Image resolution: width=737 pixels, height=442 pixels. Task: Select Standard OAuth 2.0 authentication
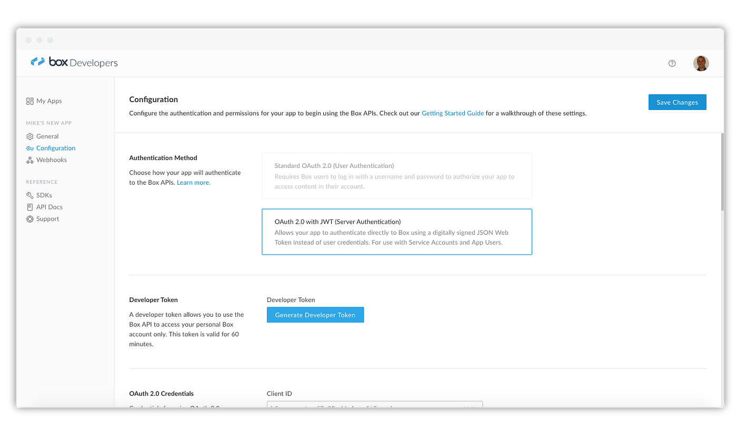point(397,176)
